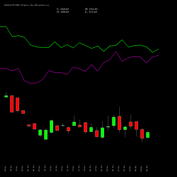Image resolution: width=177 pixels, height=177 pixels.
Task: Select the green 11 Nov candle
Action: pyautogui.click(x=51, y=126)
